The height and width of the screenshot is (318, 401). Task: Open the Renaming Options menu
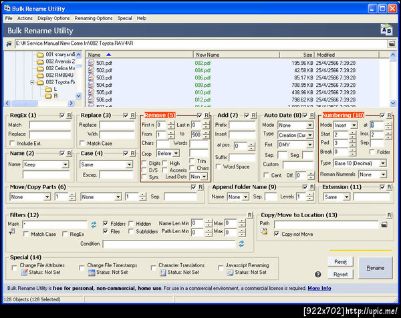[94, 18]
